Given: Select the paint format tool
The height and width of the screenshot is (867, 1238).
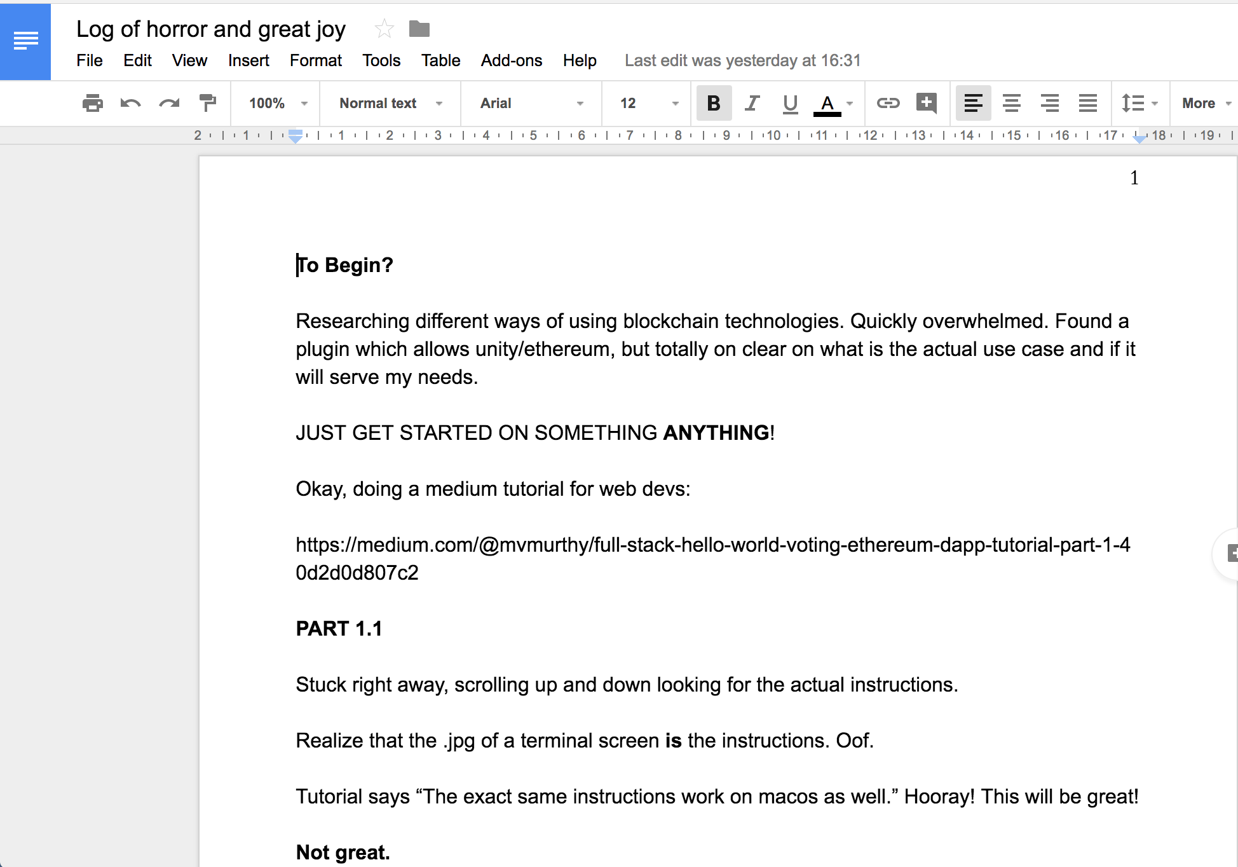Looking at the screenshot, I should [x=207, y=103].
